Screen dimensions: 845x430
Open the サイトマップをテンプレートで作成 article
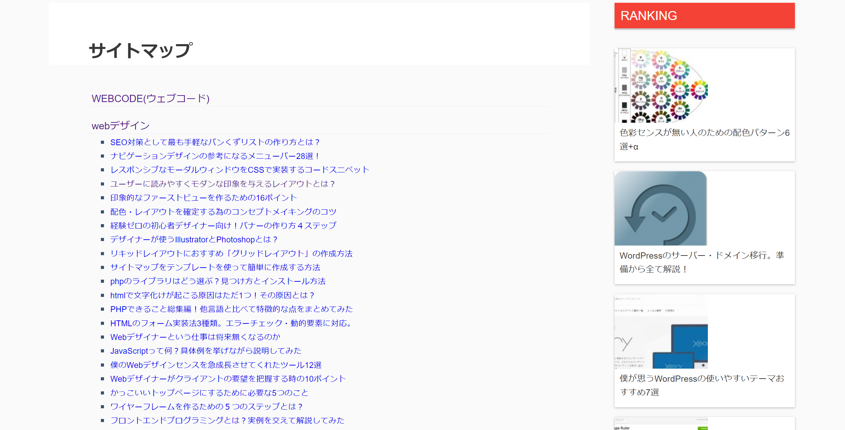pos(215,267)
